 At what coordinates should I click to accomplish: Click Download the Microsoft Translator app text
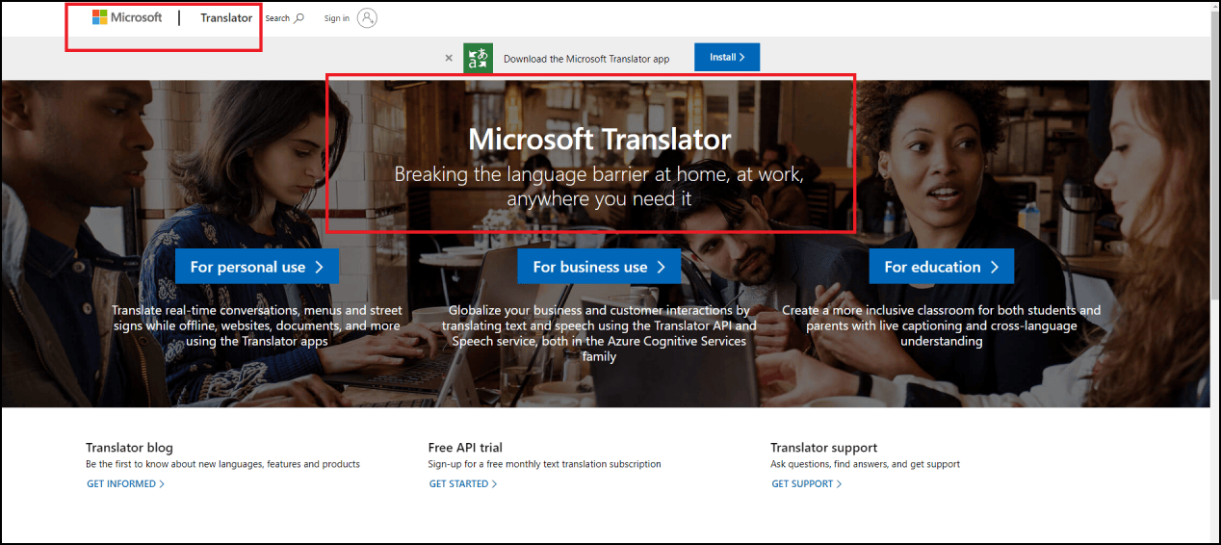tap(586, 59)
